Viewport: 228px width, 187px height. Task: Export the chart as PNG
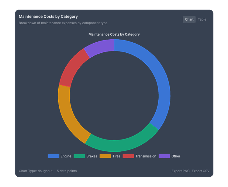181,171
